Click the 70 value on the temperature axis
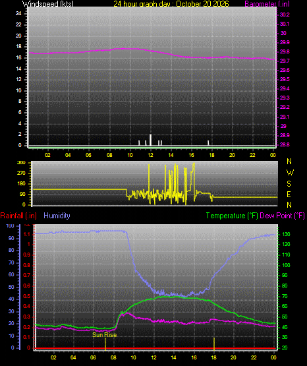The height and width of the screenshot is (366, 307). coord(285,296)
